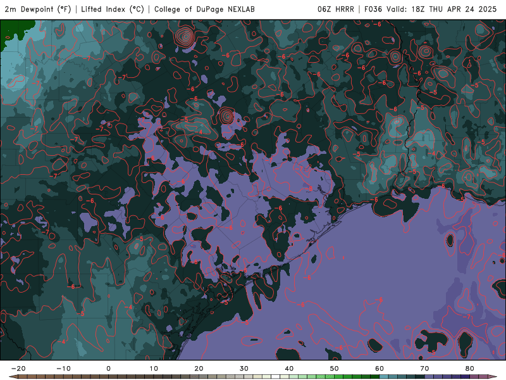Click the -10 label on the color scale

pyautogui.click(x=64, y=369)
